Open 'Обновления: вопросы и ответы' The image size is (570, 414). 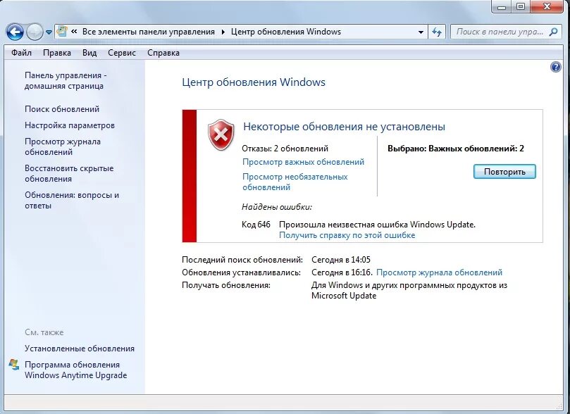pyautogui.click(x=72, y=201)
